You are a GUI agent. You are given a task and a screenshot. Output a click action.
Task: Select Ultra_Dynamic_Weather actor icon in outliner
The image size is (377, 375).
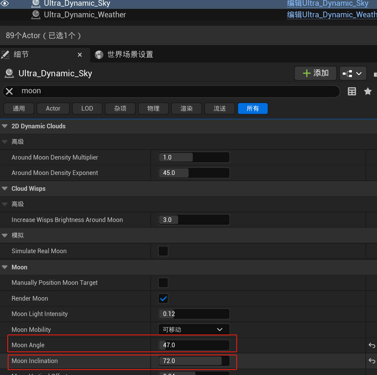point(36,15)
